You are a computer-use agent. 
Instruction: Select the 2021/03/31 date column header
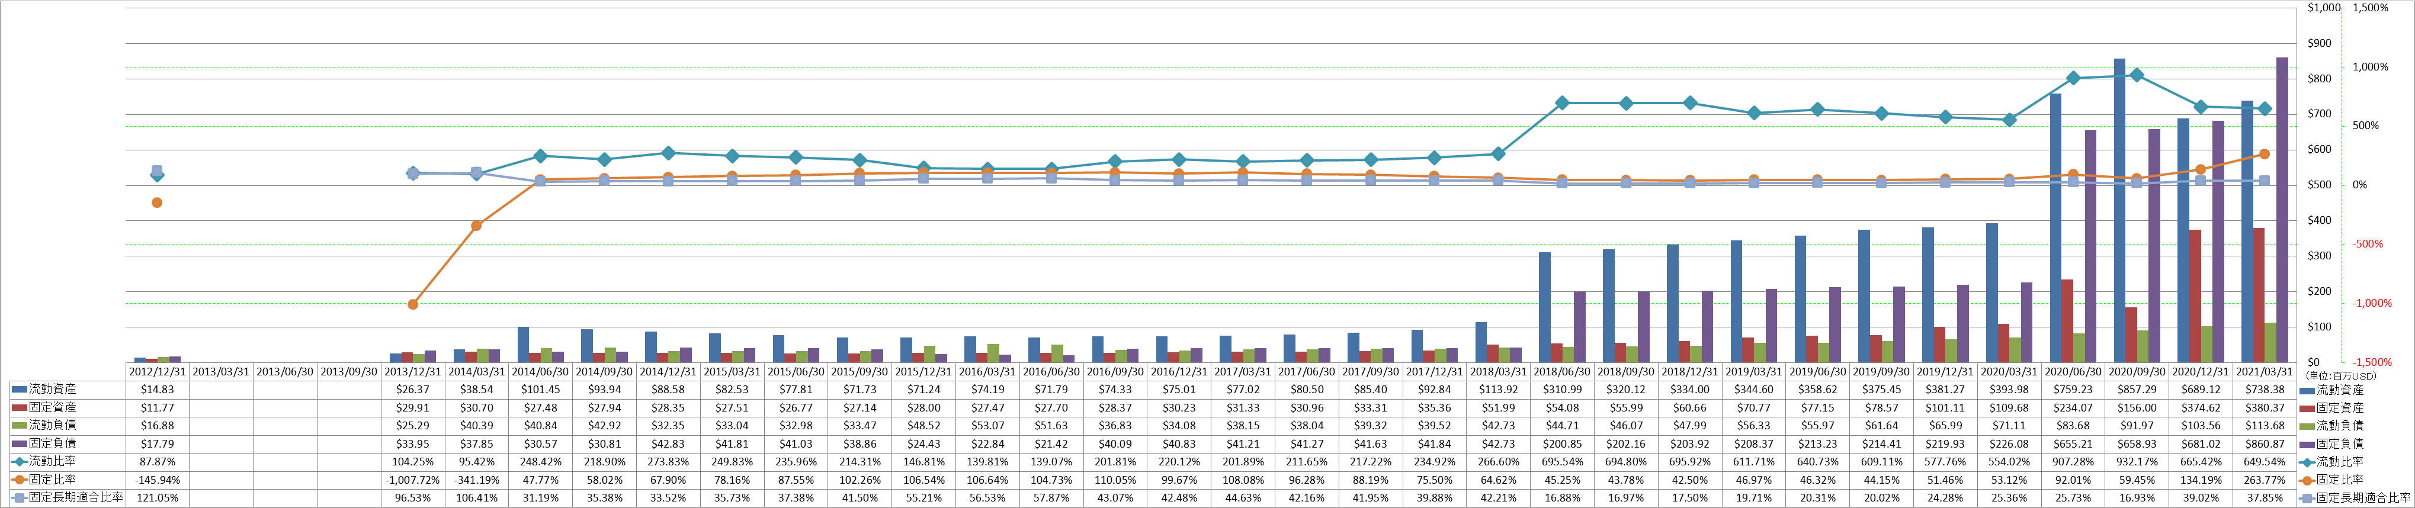(x=2264, y=371)
